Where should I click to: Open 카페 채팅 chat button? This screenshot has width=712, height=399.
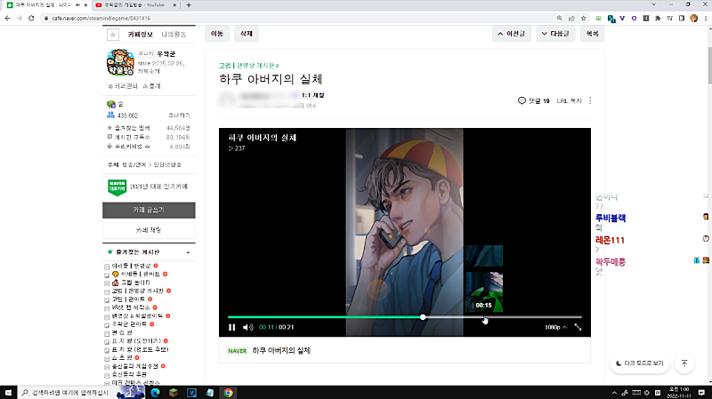pyautogui.click(x=149, y=230)
